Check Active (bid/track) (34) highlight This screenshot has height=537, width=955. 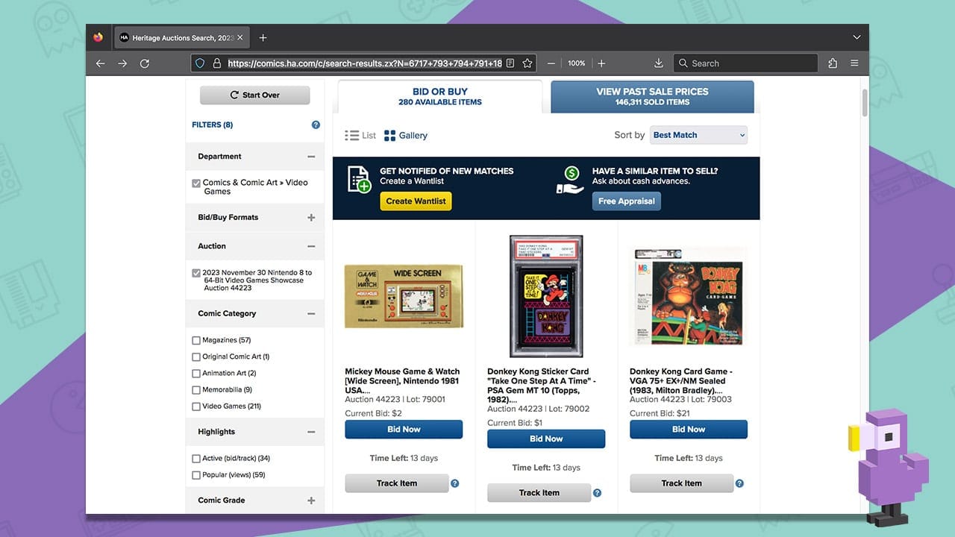pos(196,459)
